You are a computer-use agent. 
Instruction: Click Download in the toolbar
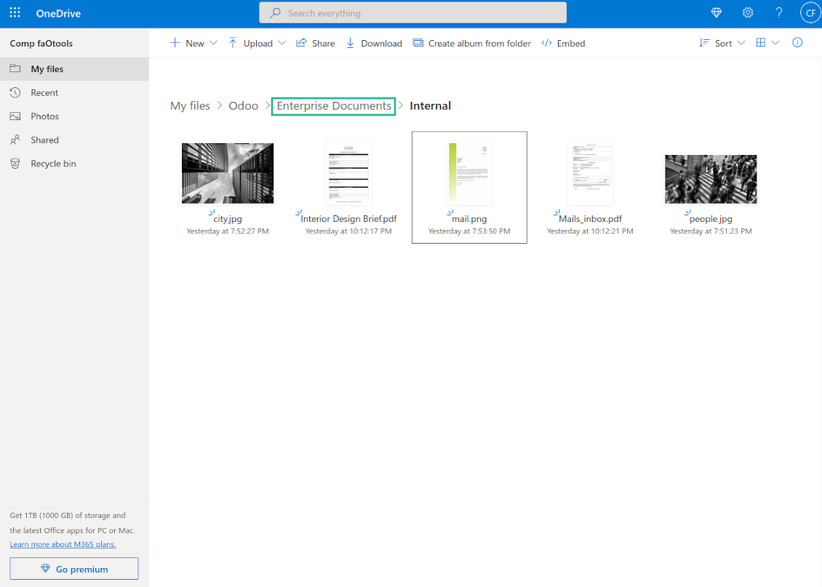coord(374,43)
